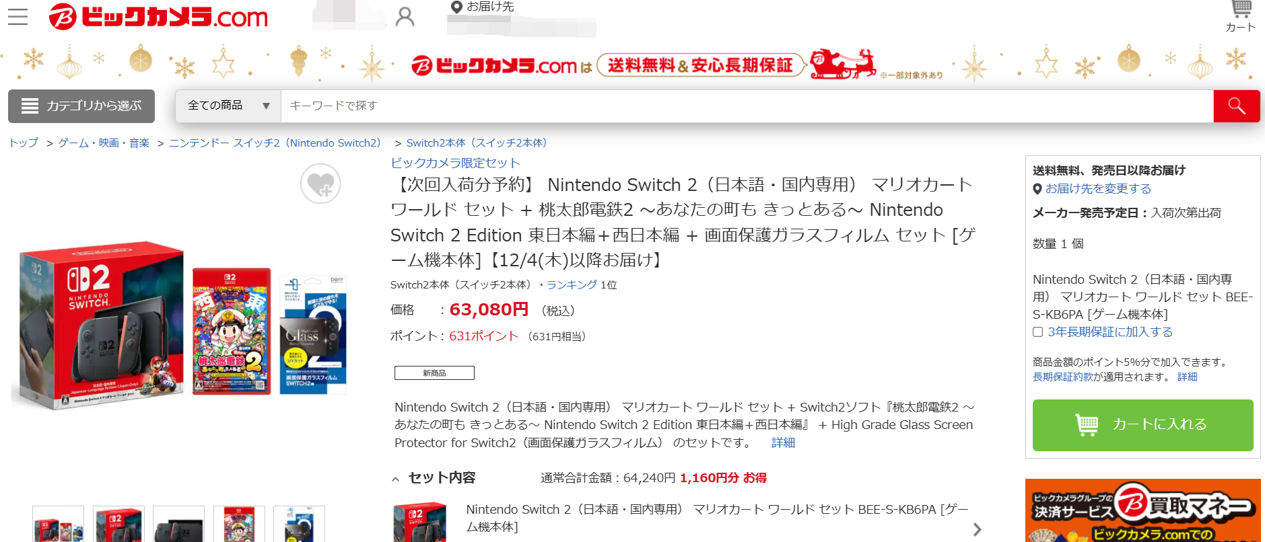1265x542 pixels.
Task: Select the second thumbnail showing Switch 2 box
Action: click(118, 525)
